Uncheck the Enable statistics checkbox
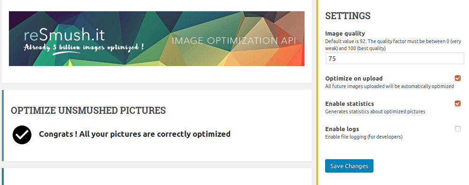This screenshot has width=469, height=185. coord(458,104)
